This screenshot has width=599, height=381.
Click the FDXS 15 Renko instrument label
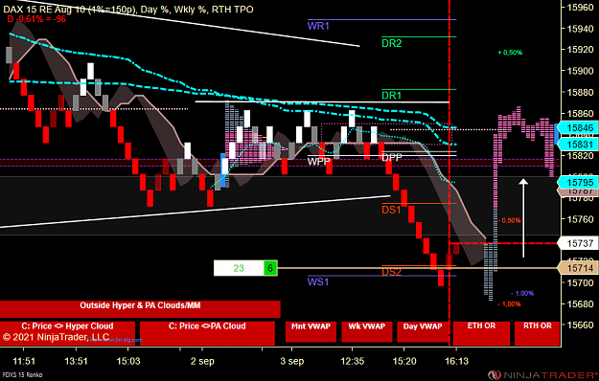click(x=23, y=375)
